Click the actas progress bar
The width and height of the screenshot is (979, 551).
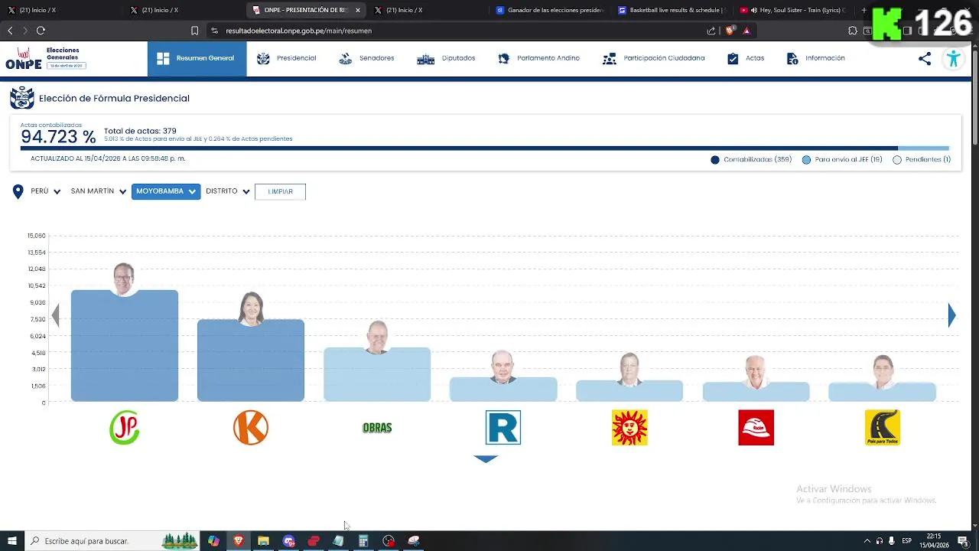point(485,148)
